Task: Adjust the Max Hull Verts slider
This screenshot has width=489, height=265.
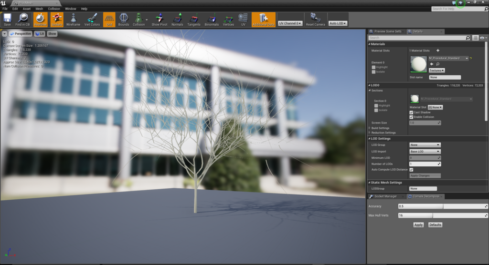Action: (443, 215)
